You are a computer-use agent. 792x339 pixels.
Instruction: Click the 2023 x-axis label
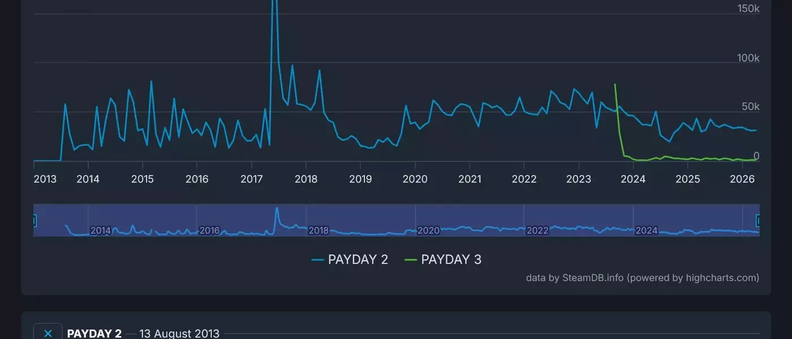tap(579, 179)
